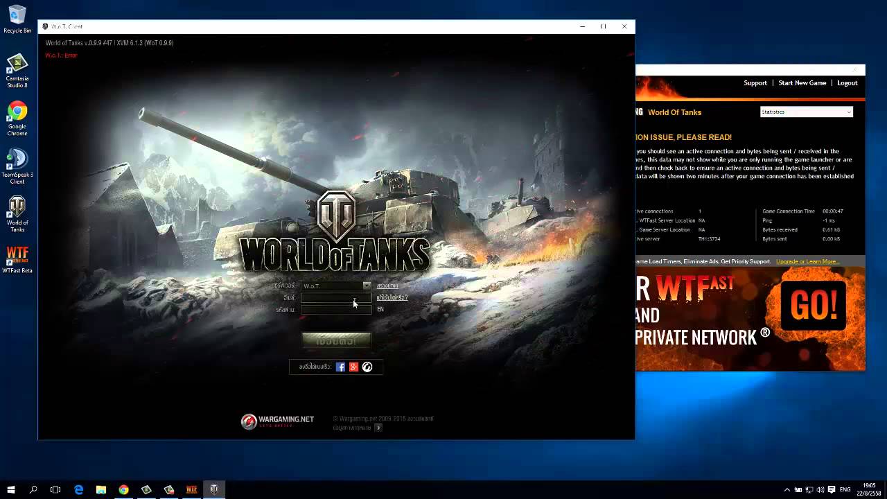Open WTFast Beta desktop shortcut
Screen dimensions: 887x499
(17, 260)
